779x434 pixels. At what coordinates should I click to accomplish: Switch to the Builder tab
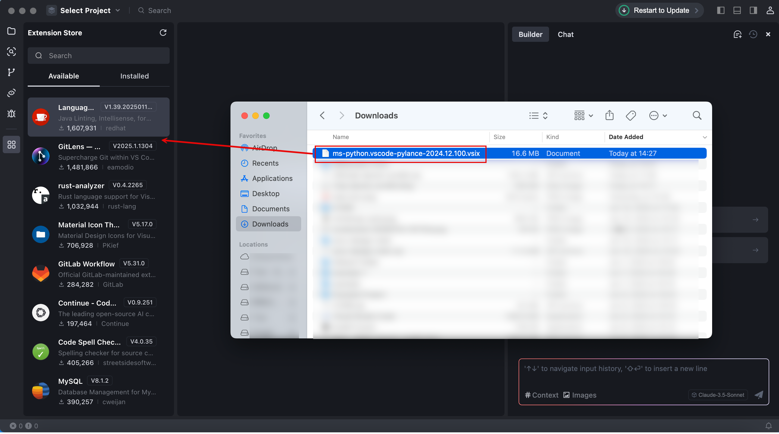tap(530, 34)
